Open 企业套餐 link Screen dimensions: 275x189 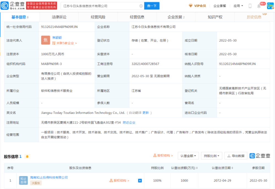pos(219,6)
